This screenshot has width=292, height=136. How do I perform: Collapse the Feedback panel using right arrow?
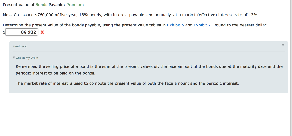point(283,45)
